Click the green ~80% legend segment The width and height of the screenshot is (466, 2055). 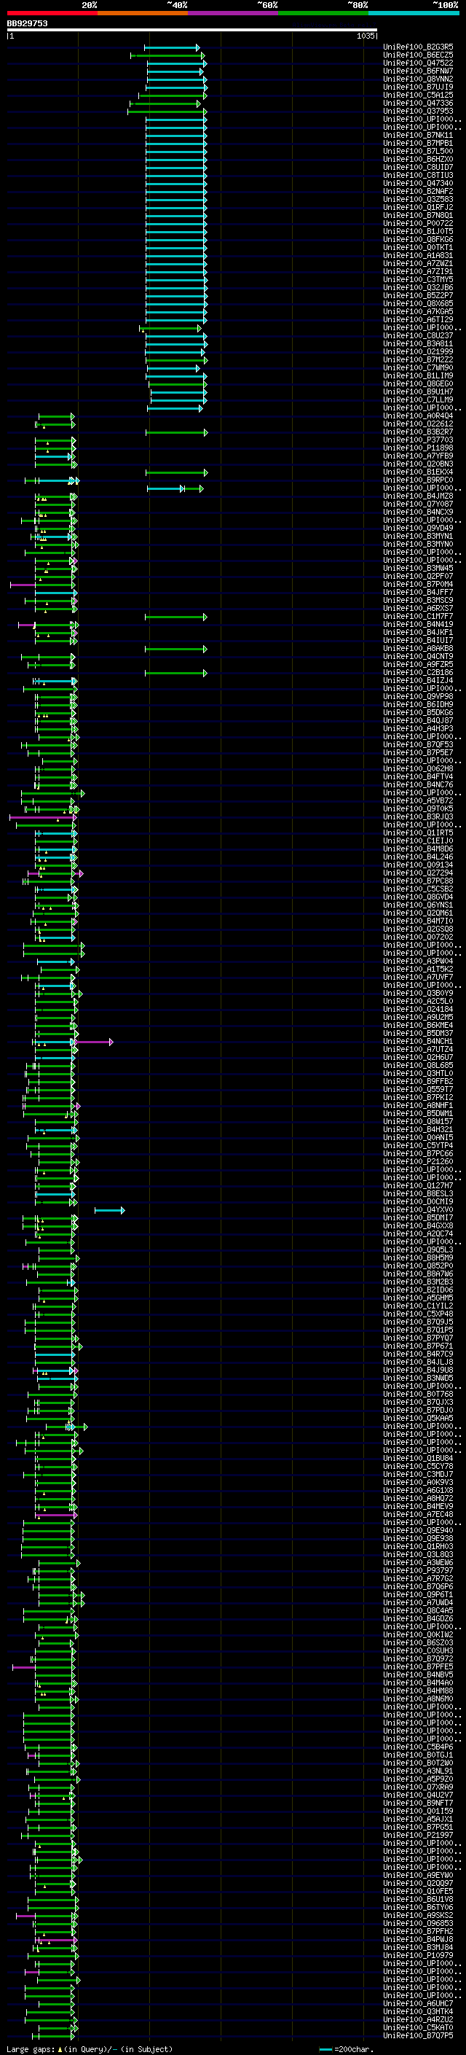(x=323, y=13)
